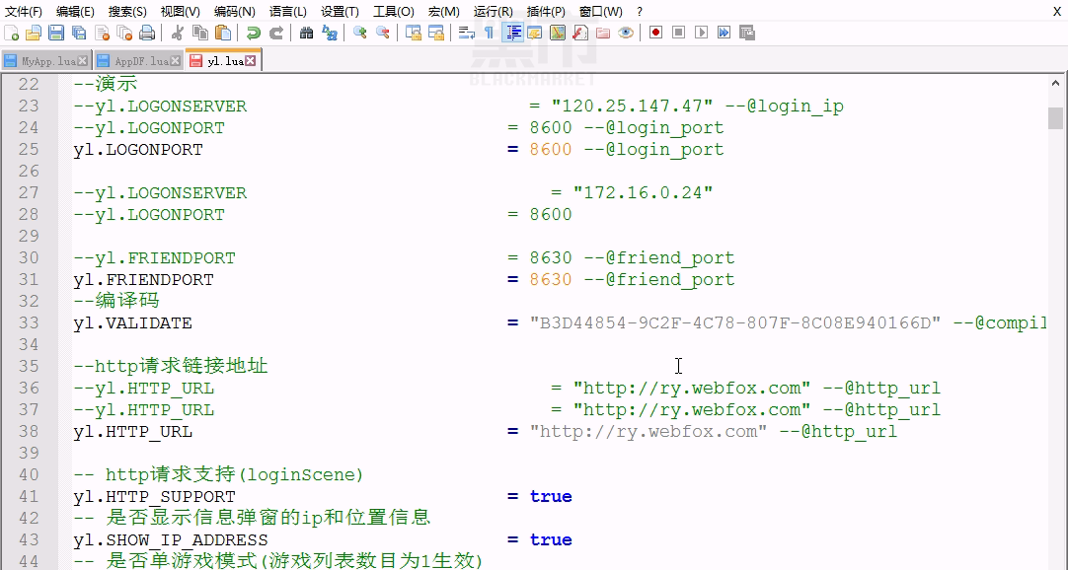The image size is (1068, 570).
Task: Stop macro recording square button
Action: point(678,33)
